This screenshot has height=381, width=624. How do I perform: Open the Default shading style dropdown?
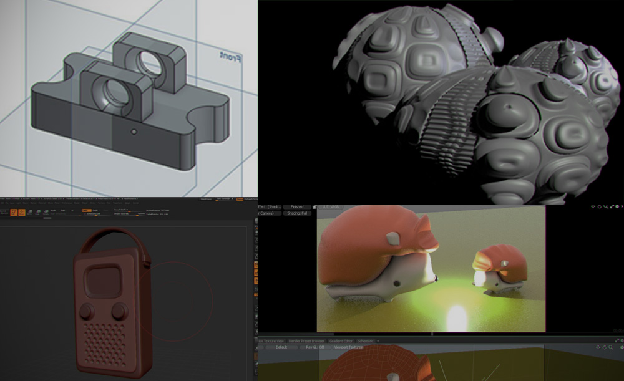(x=281, y=347)
